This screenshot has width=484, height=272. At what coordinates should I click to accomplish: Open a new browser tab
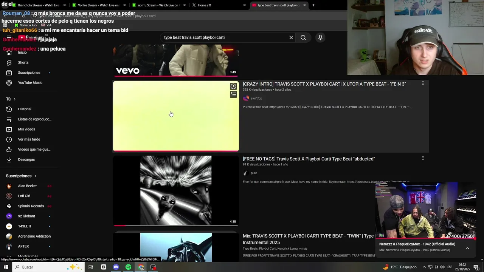[313, 5]
